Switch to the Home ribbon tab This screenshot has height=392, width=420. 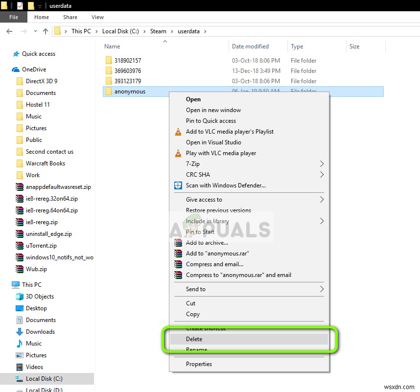click(42, 17)
